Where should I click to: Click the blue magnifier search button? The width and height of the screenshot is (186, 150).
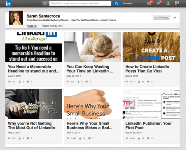pyautogui.click(x=116, y=3)
